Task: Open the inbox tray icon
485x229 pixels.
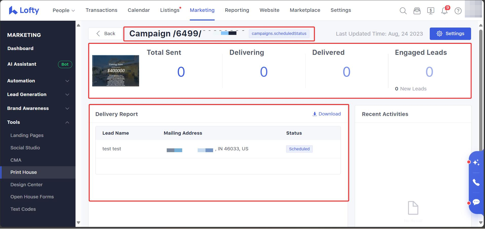Action: point(417,11)
